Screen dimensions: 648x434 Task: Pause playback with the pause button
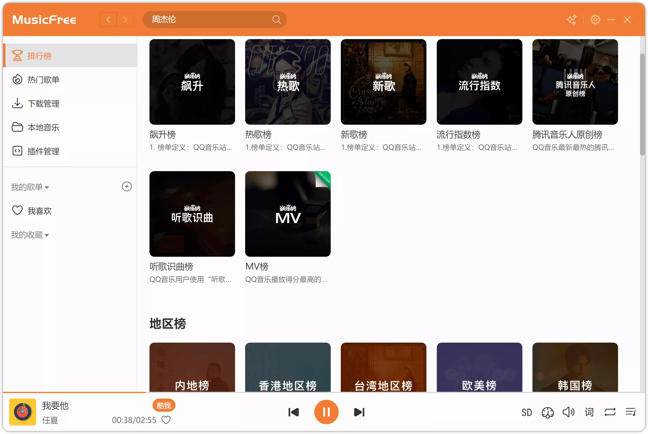coord(326,412)
